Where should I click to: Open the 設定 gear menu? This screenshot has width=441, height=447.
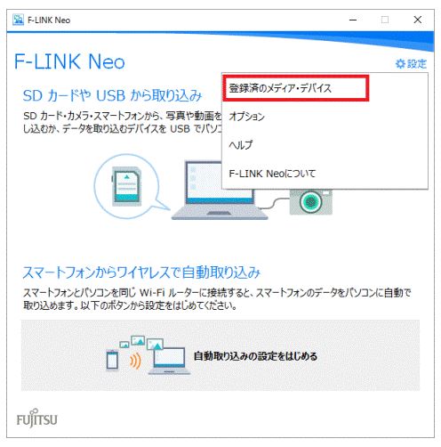tap(412, 63)
